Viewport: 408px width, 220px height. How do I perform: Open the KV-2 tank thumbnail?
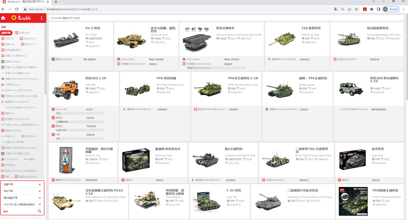point(67,40)
